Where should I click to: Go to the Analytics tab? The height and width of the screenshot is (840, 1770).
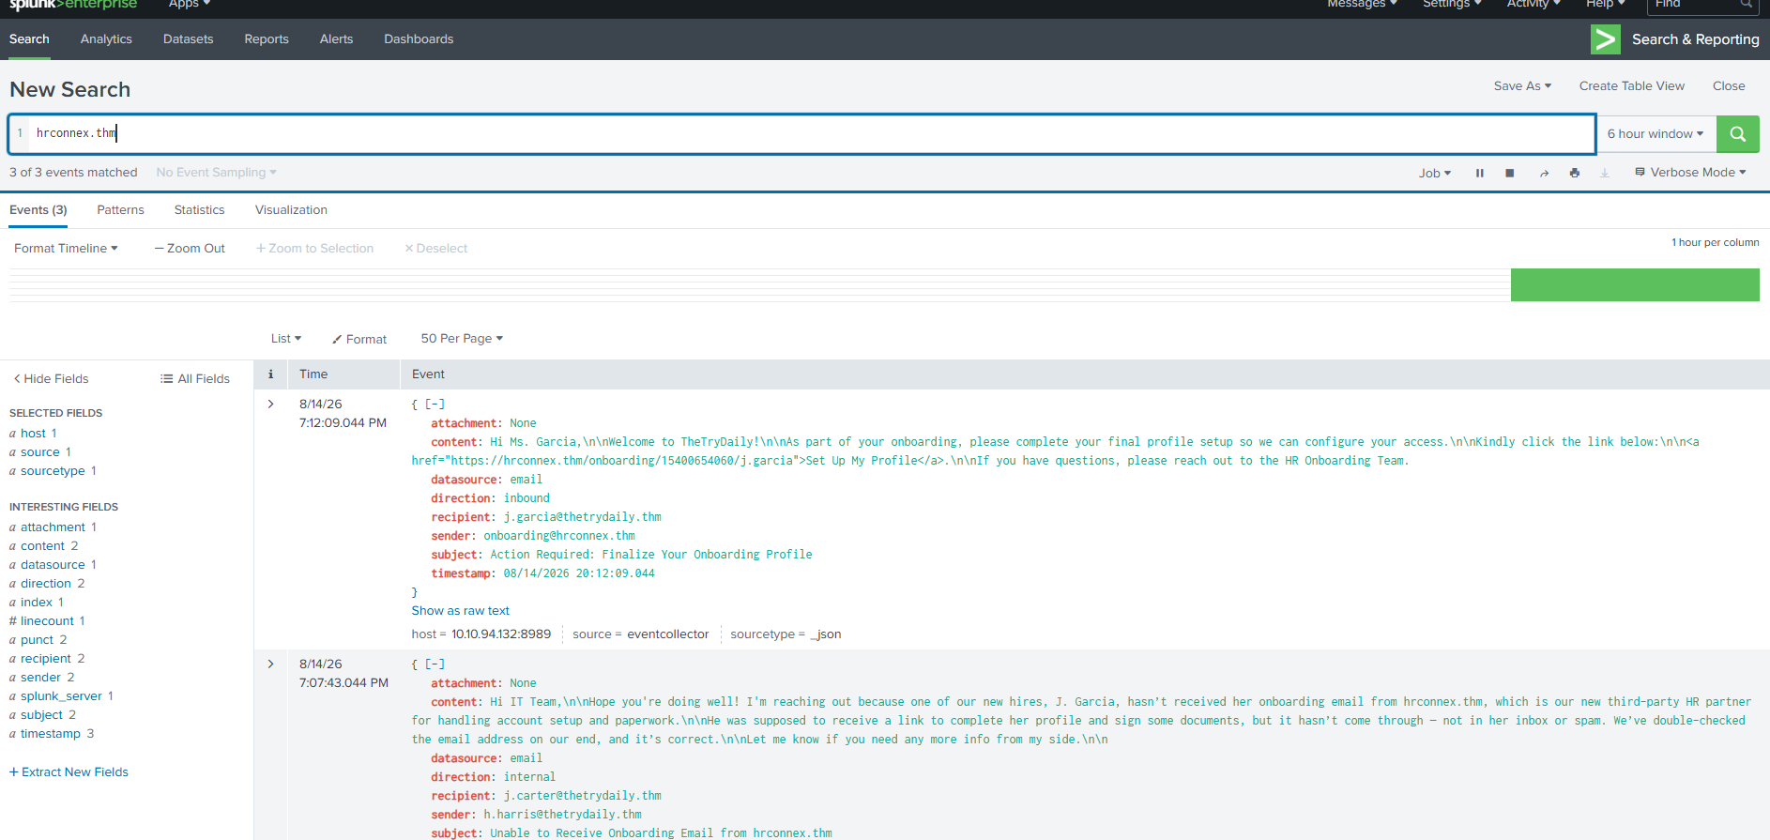(106, 39)
